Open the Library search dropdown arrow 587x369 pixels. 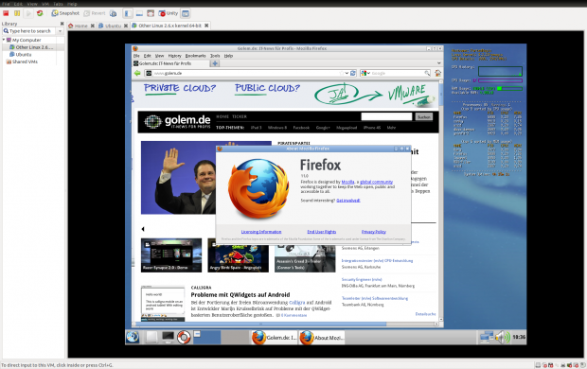coord(60,31)
